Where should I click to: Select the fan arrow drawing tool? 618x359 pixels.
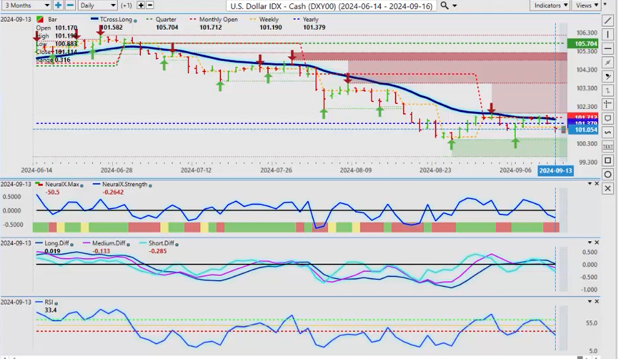[608, 77]
